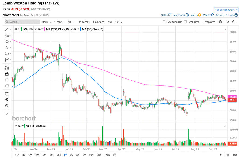
Task: Open the custom date range calendar
Action: point(115,155)
